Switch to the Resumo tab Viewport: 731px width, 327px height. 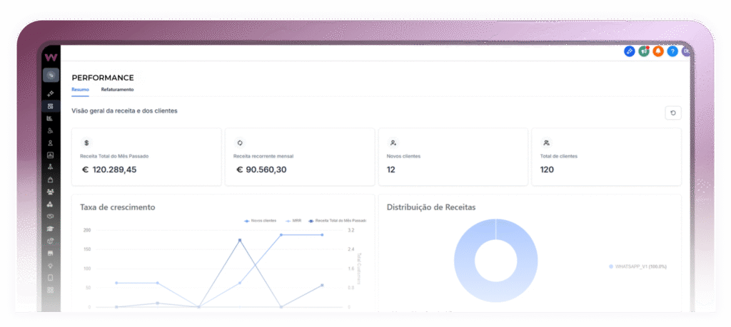80,90
